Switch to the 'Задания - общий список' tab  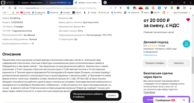30,3
